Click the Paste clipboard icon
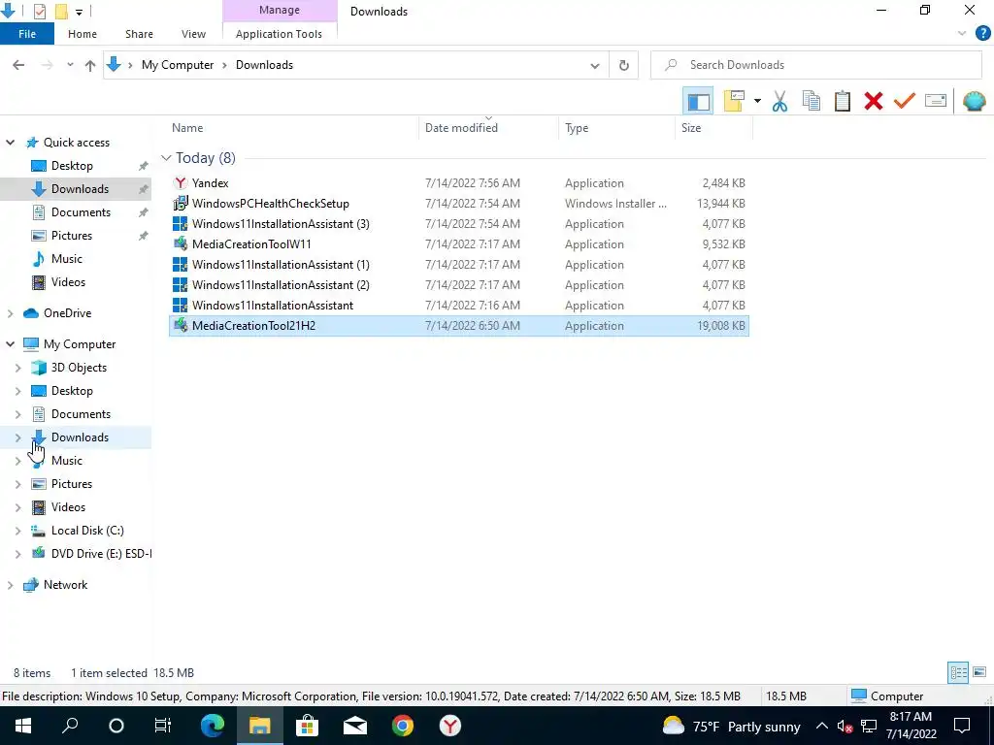Viewport: 994px width, 745px height. point(842,101)
